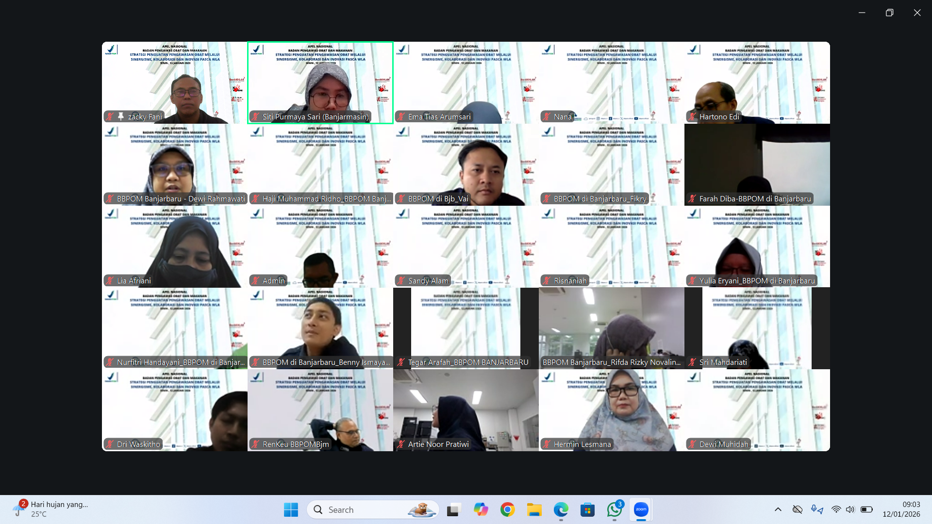This screenshot has width=932, height=524.
Task: Click the Task View taskbar icon
Action: [453, 509]
